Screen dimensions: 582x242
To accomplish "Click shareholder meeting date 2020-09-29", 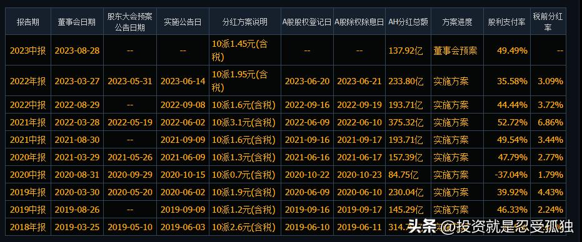I will pos(130,175).
